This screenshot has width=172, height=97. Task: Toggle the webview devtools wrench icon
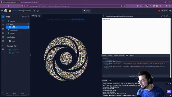[x=164, y=16]
